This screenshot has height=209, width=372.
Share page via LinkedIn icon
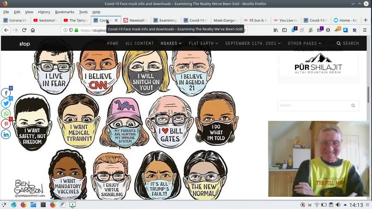pyautogui.click(x=6, y=134)
